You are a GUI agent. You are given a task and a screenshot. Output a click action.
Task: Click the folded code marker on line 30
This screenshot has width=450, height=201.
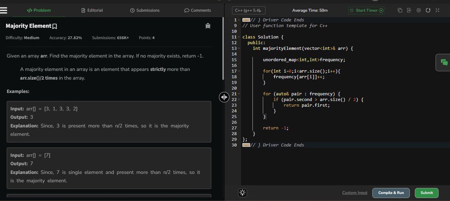tap(246, 145)
